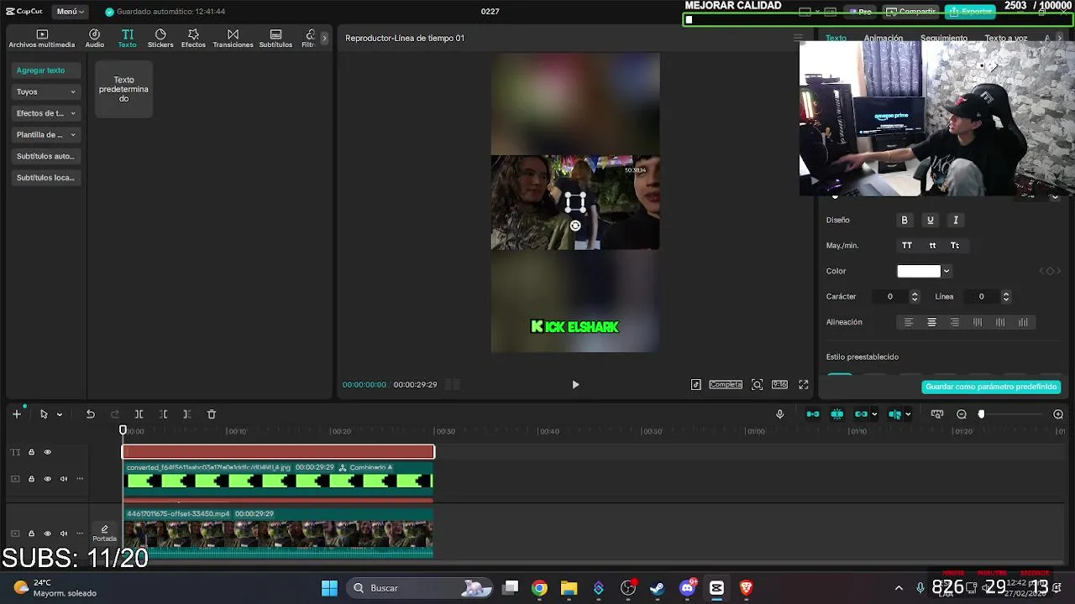1075x604 pixels.
Task: Click the TikTok safe zone icon
Action: click(696, 384)
